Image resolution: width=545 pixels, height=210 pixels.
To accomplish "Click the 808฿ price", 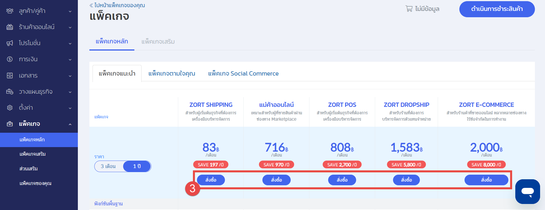I will click(x=342, y=148).
